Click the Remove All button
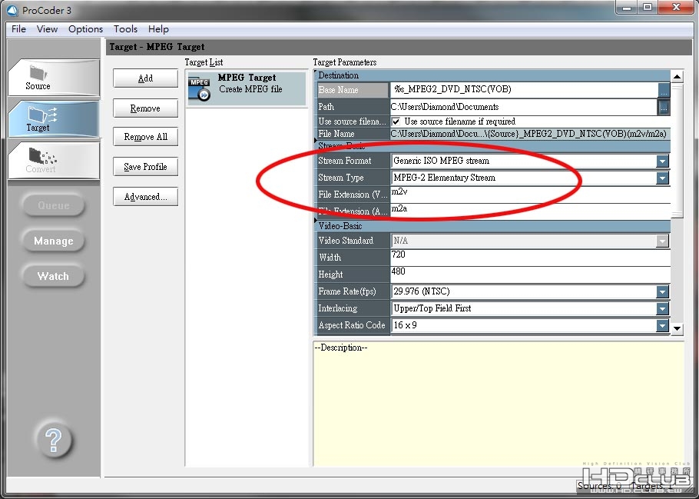This screenshot has width=699, height=499. (x=145, y=137)
